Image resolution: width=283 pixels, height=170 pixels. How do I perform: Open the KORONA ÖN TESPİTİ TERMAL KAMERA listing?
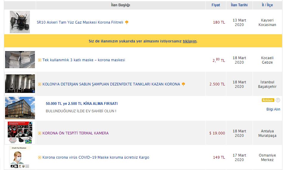point(75,133)
